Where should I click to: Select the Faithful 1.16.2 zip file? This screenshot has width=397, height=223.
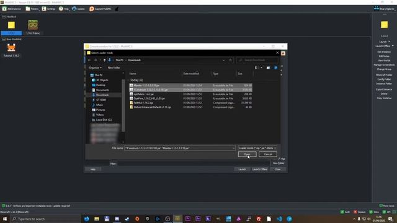pyautogui.click(x=190, y=103)
